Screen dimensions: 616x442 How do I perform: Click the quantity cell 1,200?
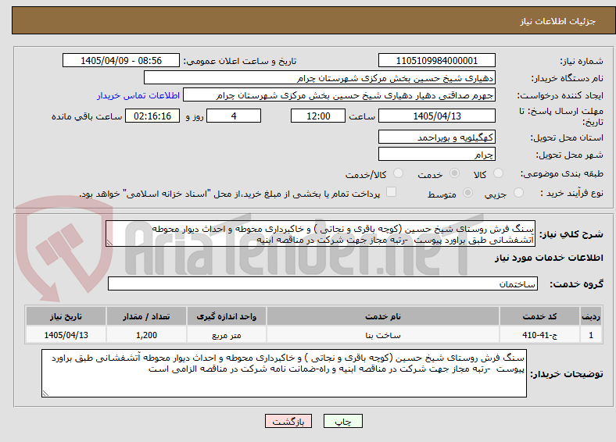pyautogui.click(x=146, y=335)
